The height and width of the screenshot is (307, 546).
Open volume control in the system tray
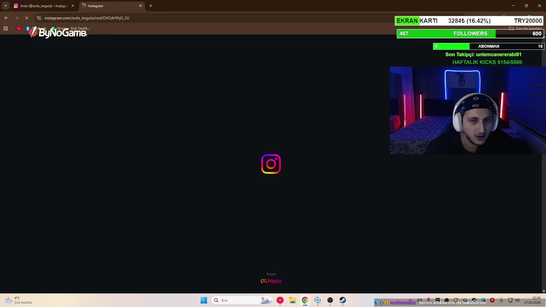coord(517,300)
